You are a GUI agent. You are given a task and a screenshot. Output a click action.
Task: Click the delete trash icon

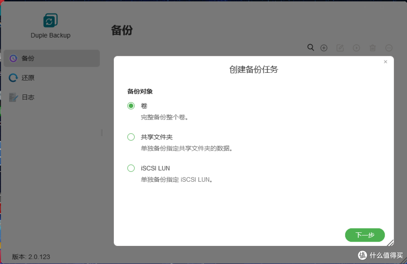(x=372, y=48)
